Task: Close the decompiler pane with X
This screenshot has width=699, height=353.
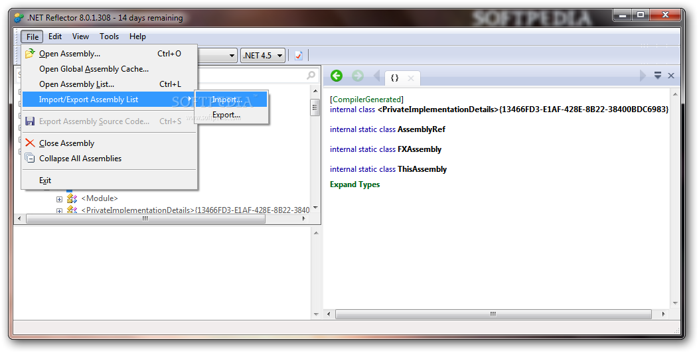Action: coord(671,76)
